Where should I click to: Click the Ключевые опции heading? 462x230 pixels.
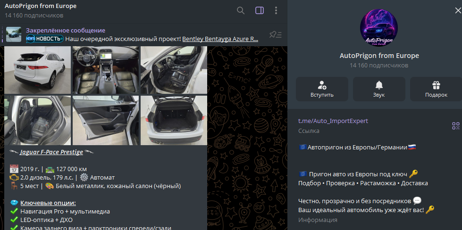point(48,203)
